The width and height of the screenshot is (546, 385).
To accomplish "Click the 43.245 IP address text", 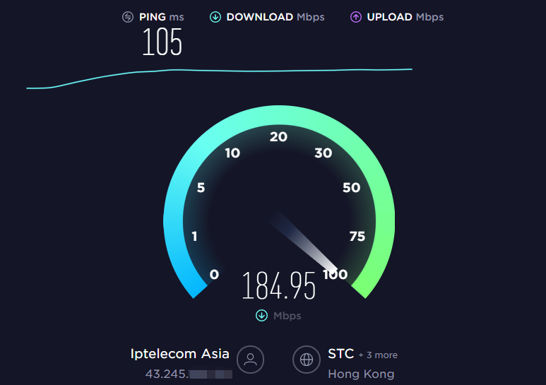I will click(x=167, y=374).
